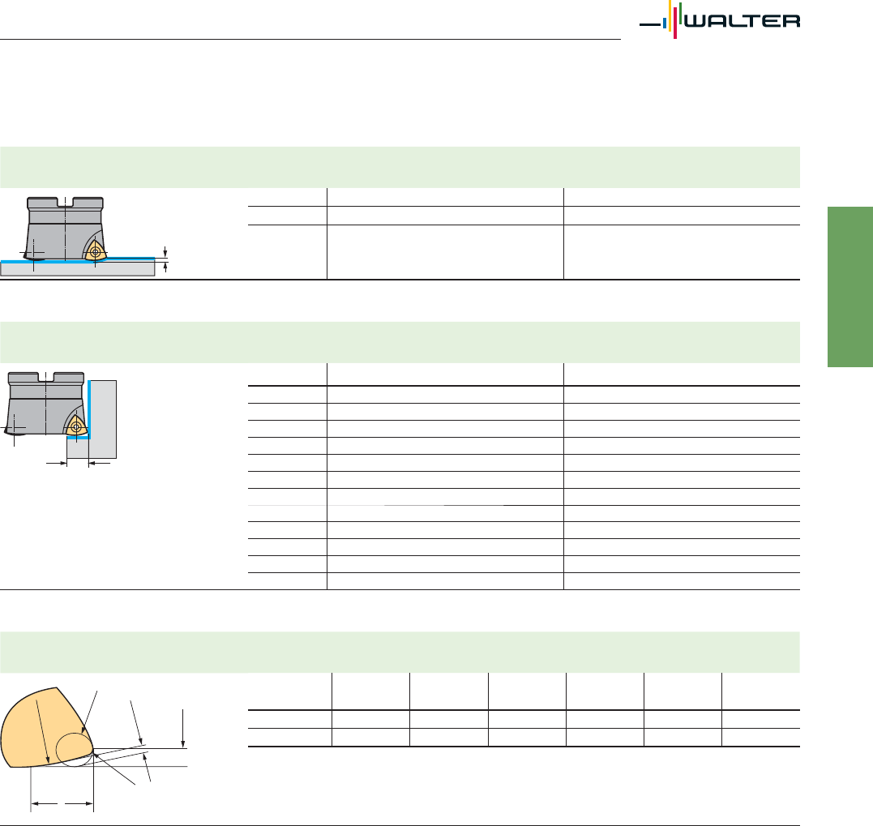Viewport: 873px width, 826px height.
Task: Open the insert corner geometry diagram
Action: [94, 749]
